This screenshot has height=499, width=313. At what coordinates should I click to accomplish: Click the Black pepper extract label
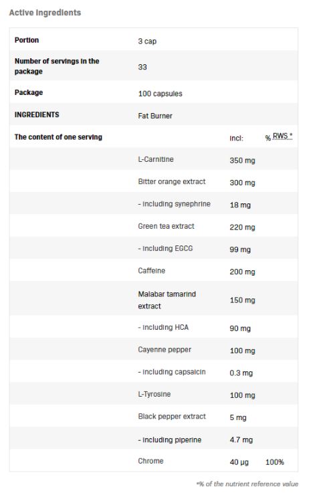pyautogui.click(x=172, y=416)
